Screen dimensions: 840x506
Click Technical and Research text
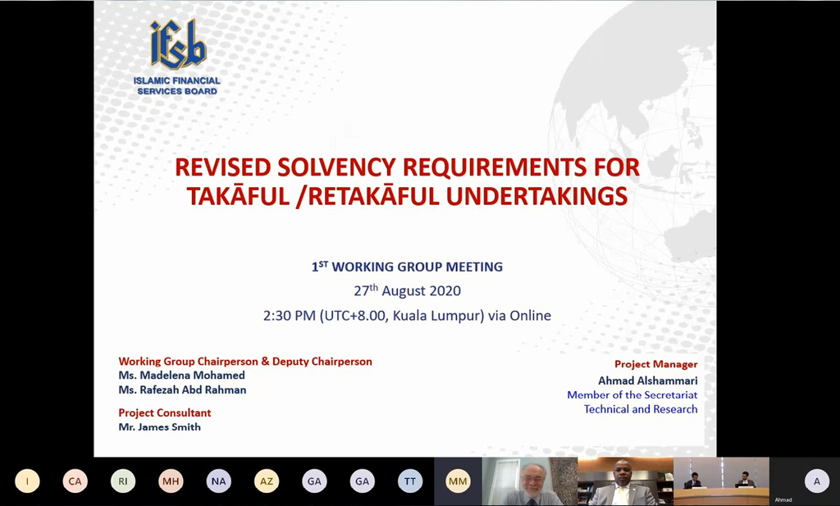tap(641, 409)
